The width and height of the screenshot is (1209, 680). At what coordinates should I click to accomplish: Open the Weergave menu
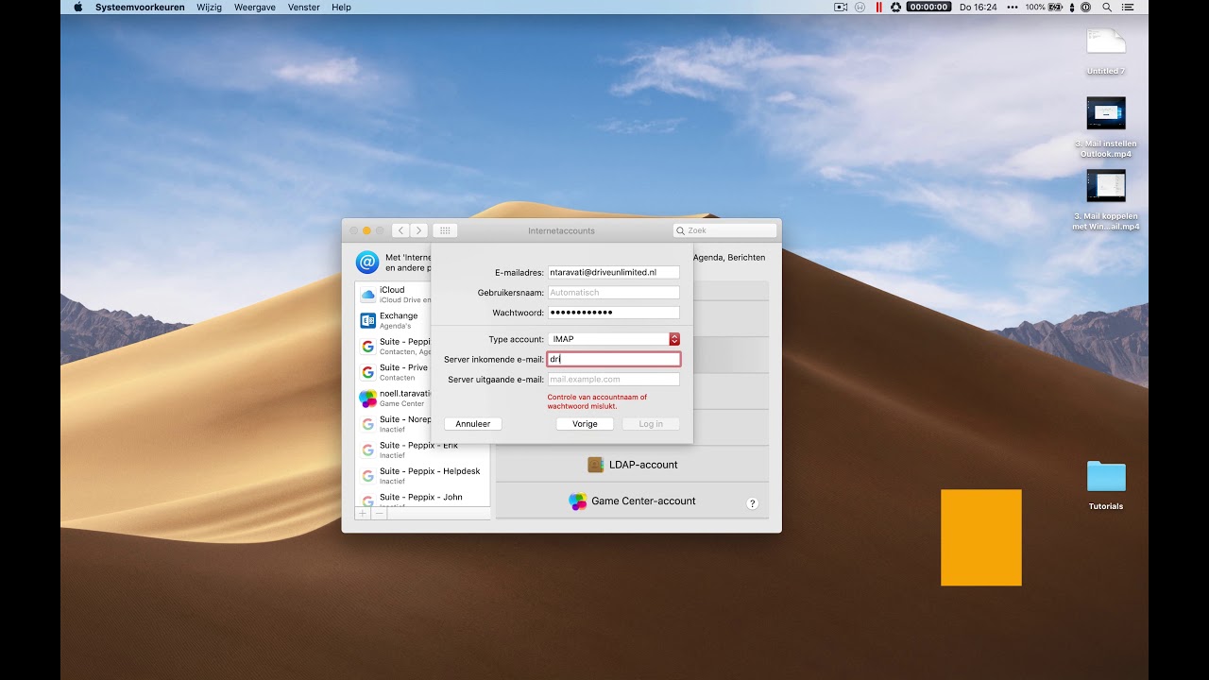pyautogui.click(x=255, y=7)
